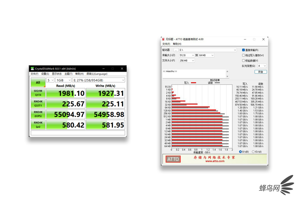The width and height of the screenshot is (299, 200).
Task: Click the CrystalDiskMark bottom status text box
Action: tap(78, 133)
